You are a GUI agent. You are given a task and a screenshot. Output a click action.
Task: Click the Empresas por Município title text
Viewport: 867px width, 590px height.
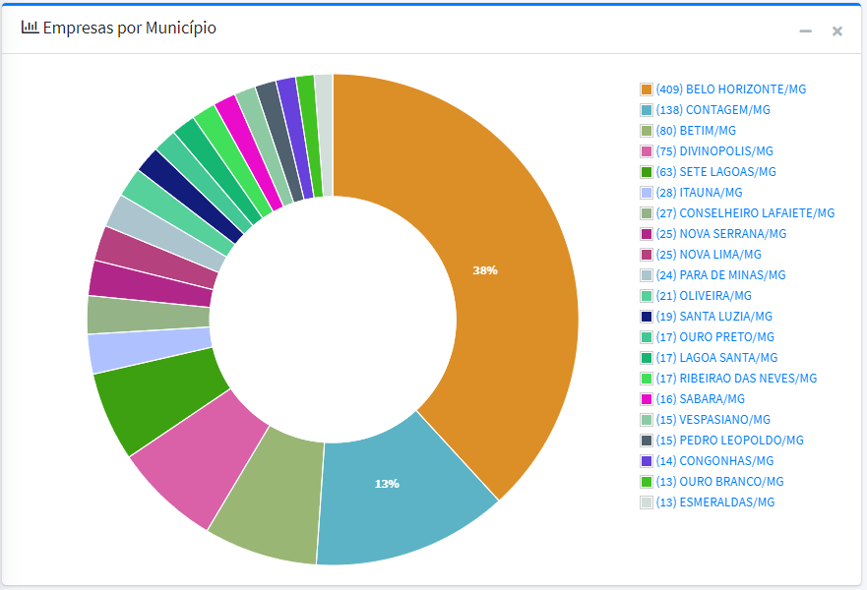coord(129,29)
